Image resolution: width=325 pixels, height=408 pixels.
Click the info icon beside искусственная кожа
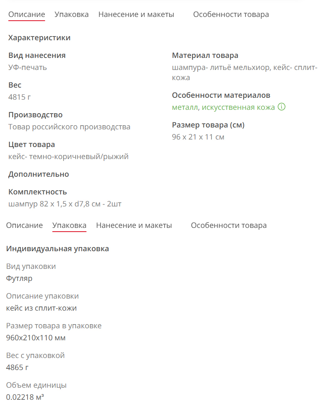coord(281,107)
